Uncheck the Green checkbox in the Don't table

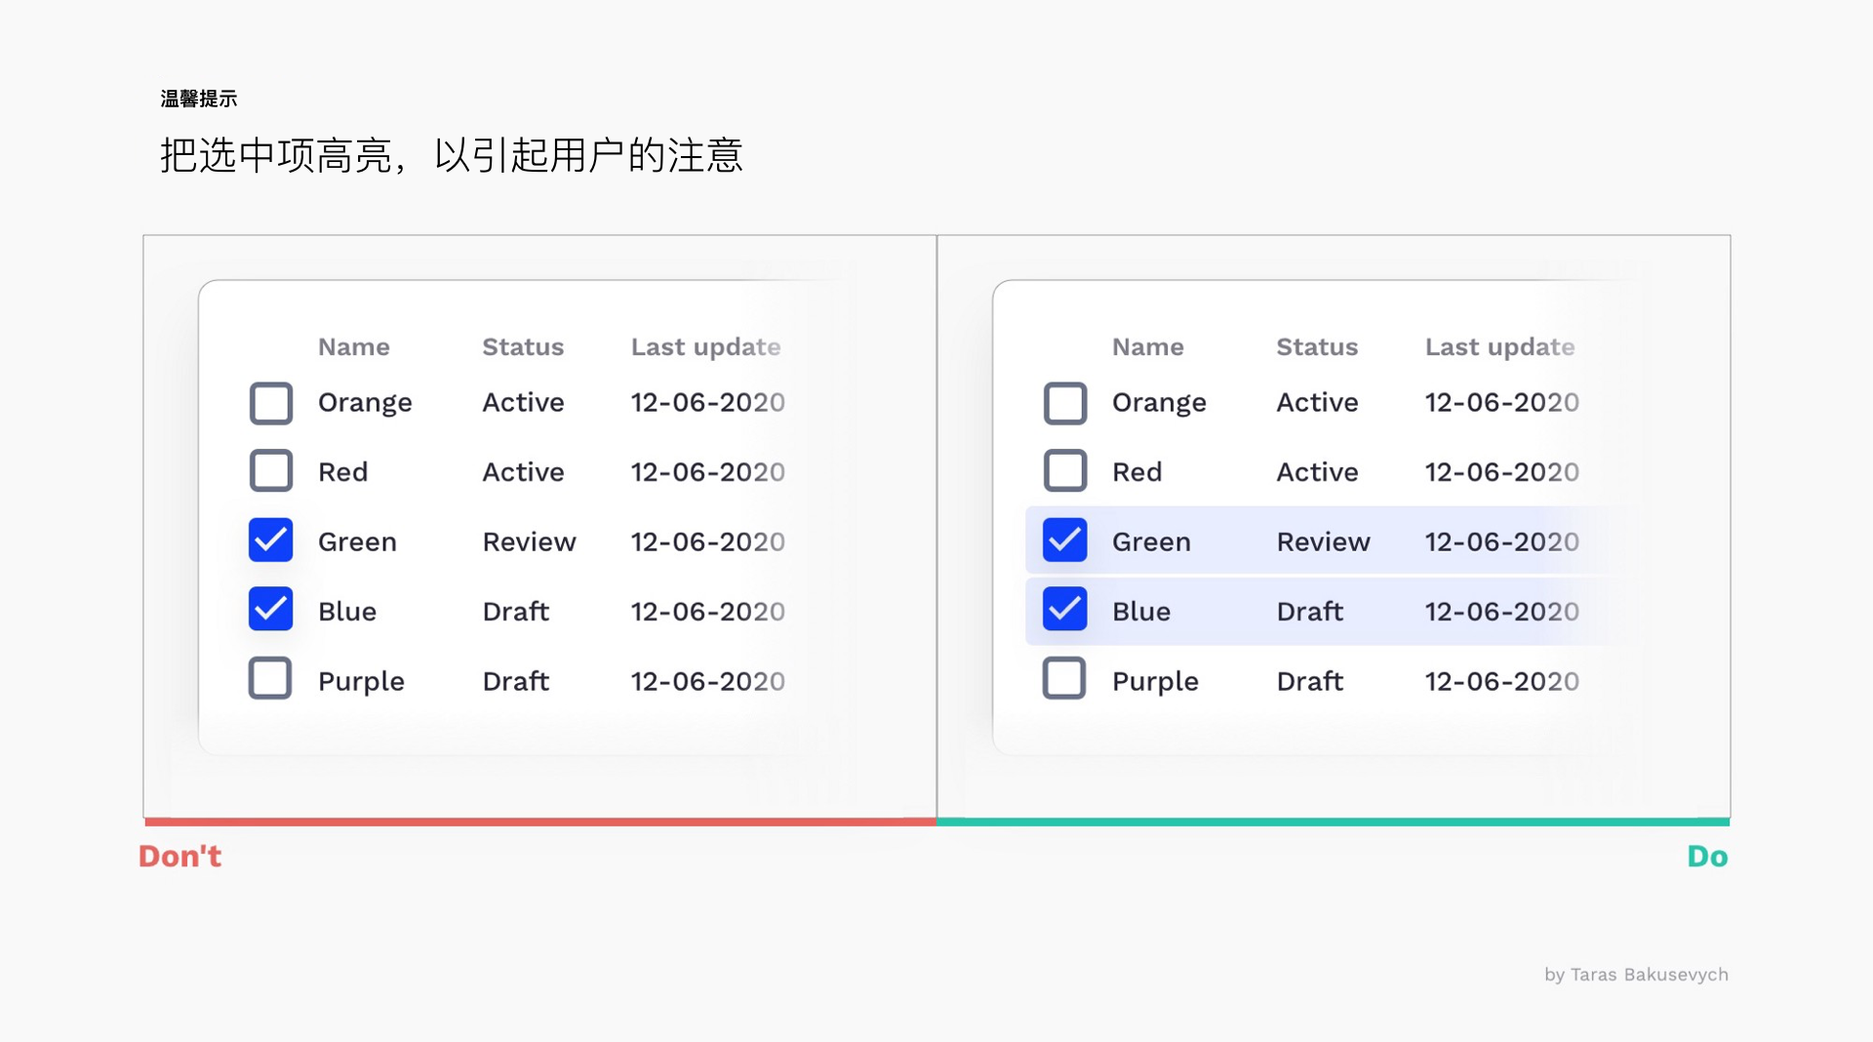pyautogui.click(x=271, y=540)
